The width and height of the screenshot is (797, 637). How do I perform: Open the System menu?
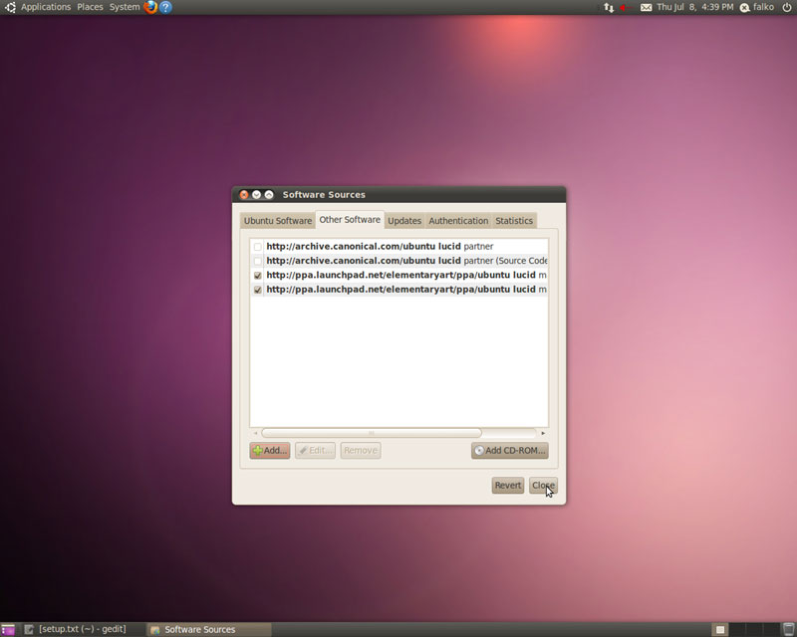pyautogui.click(x=125, y=7)
